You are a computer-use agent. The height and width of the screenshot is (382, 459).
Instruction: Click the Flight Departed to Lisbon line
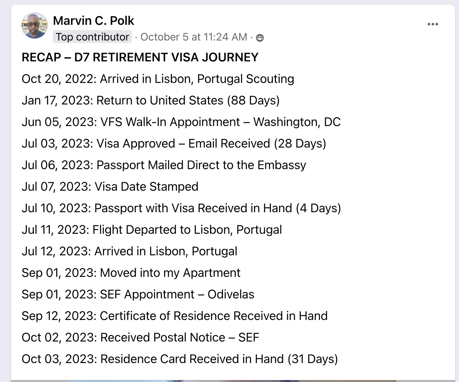(x=152, y=230)
